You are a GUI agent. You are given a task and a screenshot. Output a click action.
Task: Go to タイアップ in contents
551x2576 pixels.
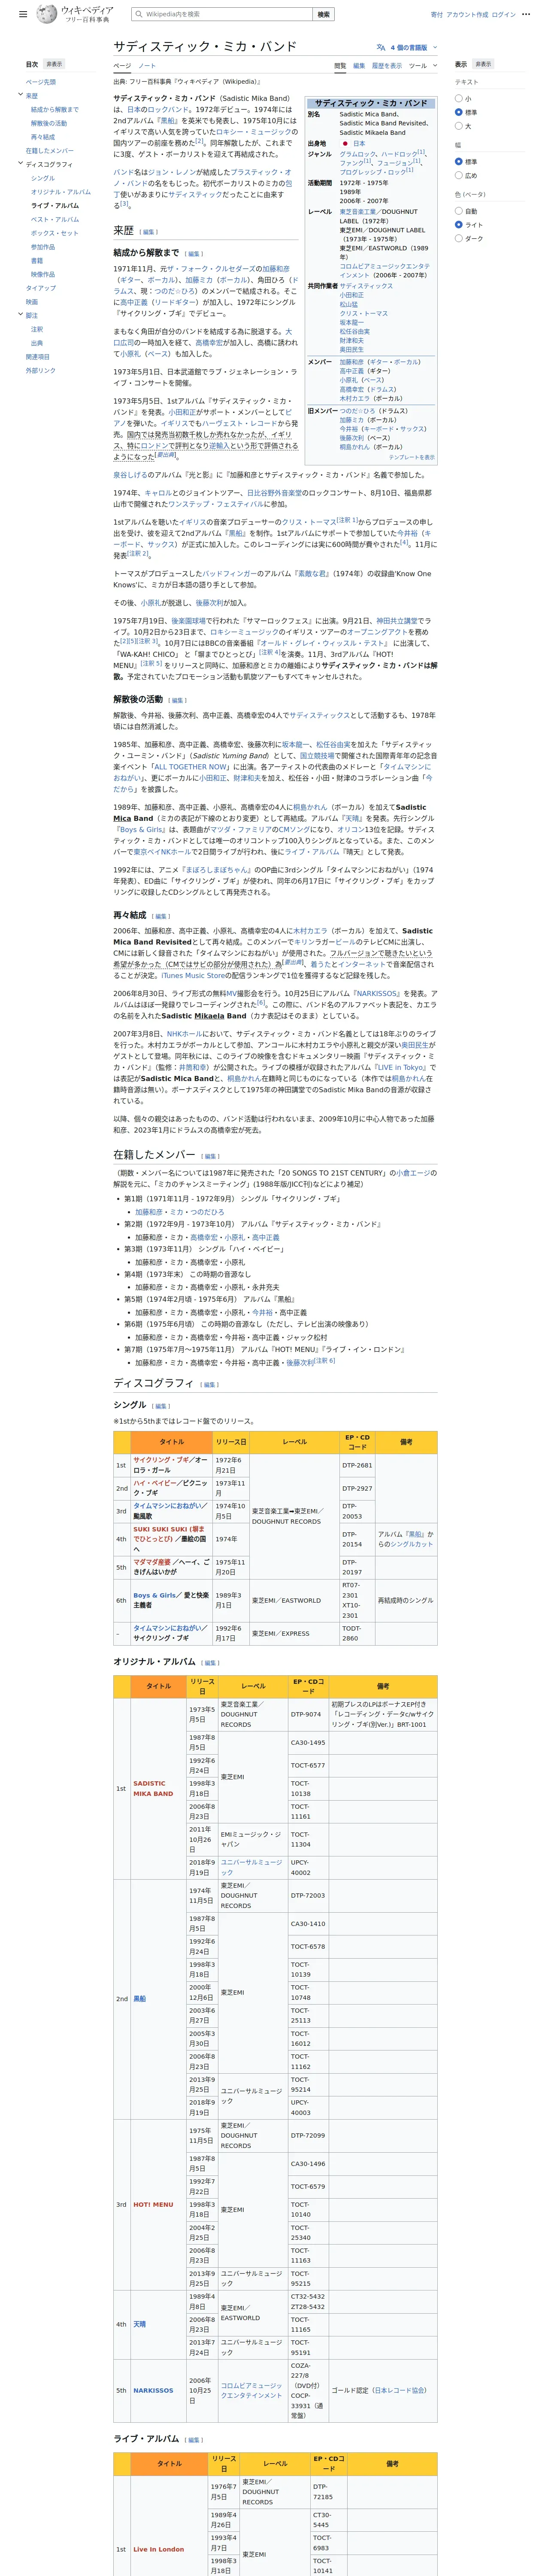pos(41,288)
